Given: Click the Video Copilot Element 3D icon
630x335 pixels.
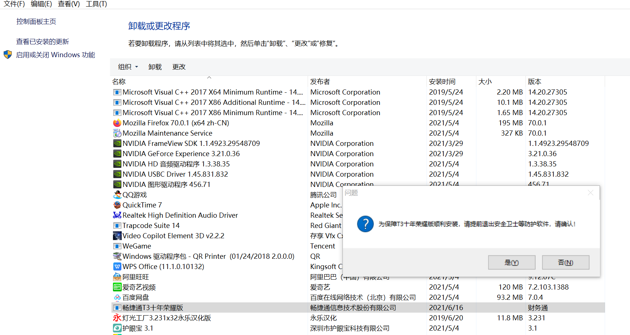Looking at the screenshot, I should (x=117, y=236).
